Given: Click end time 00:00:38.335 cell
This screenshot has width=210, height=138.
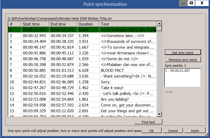Looking at the screenshot, I should (x=63, y=41).
